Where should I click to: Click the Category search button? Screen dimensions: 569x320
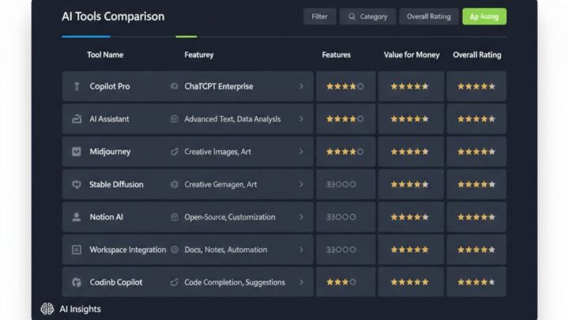pos(367,17)
